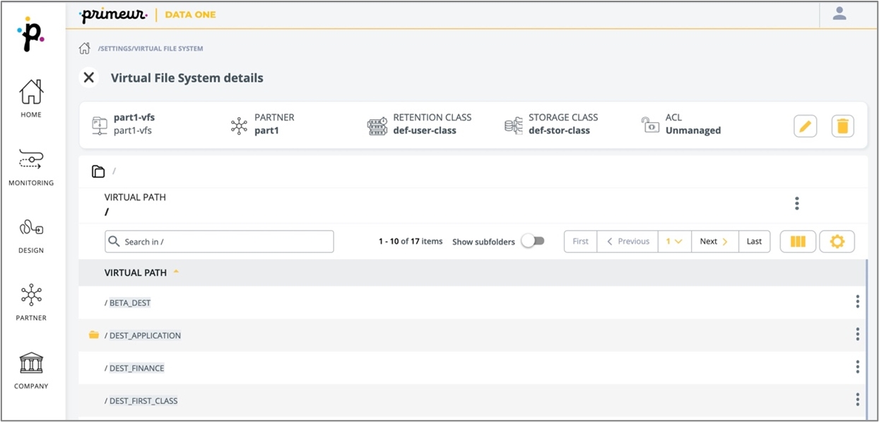The height and width of the screenshot is (422, 879).
Task: Open the page number dropdown
Action: point(674,241)
